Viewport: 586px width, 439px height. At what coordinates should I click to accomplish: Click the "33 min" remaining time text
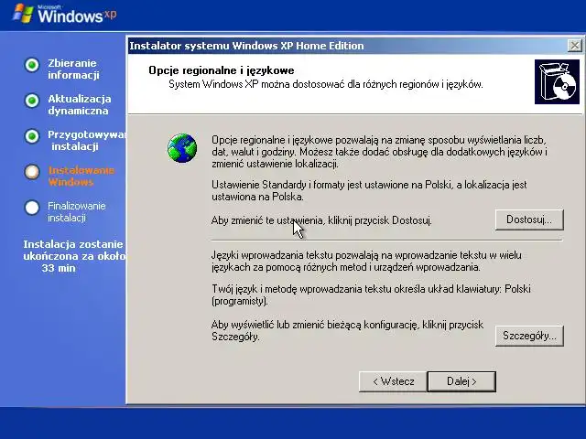[x=59, y=268]
